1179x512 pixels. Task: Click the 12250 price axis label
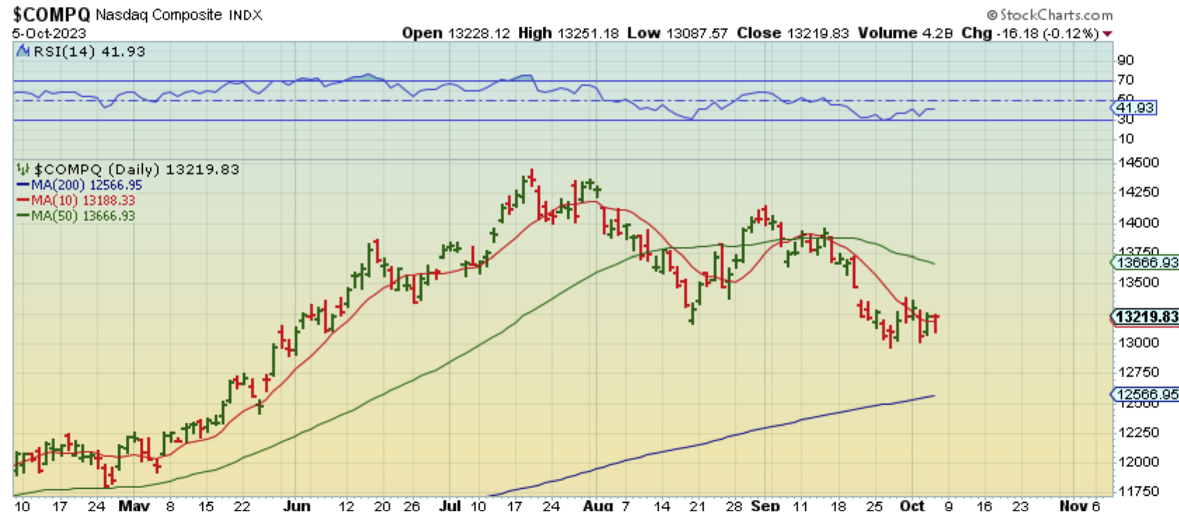click(x=1138, y=433)
